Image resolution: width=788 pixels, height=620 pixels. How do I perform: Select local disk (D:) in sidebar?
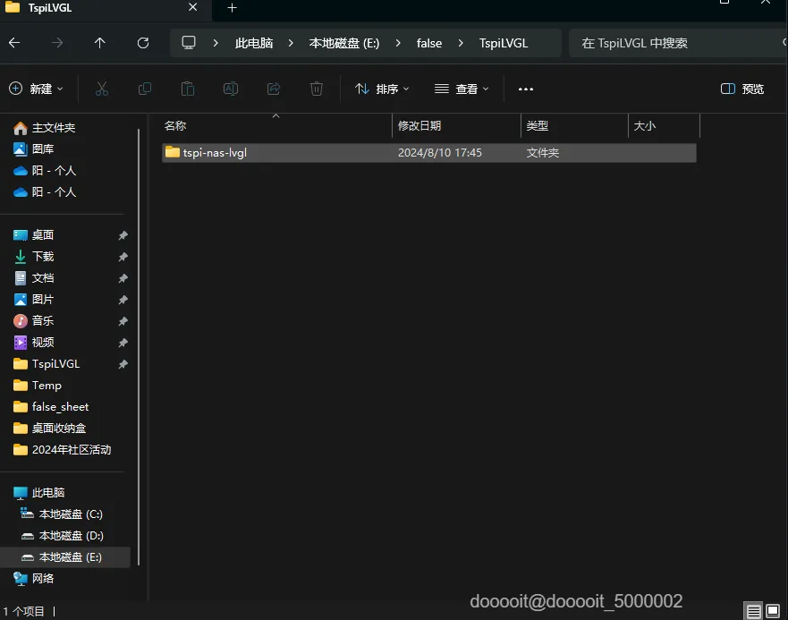pos(71,535)
